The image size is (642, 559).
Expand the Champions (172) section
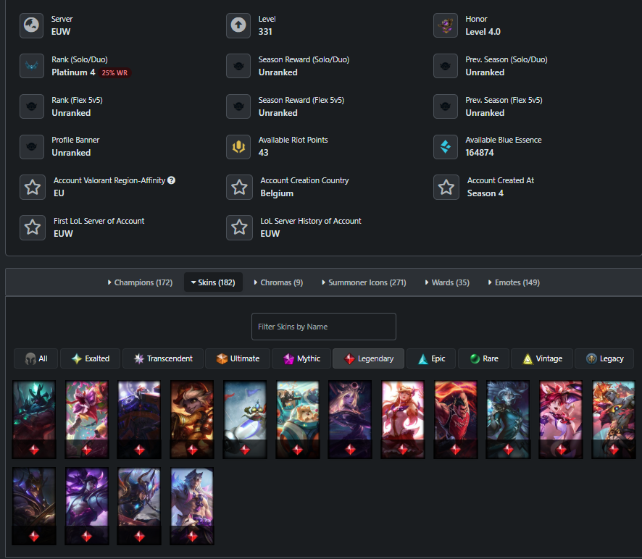pos(140,282)
